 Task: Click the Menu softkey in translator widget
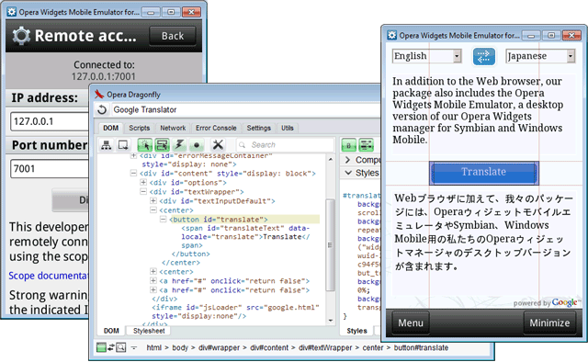(411, 323)
